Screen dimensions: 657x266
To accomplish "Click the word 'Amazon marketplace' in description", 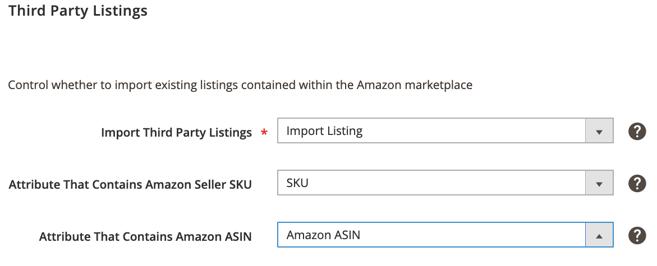I will coord(415,85).
